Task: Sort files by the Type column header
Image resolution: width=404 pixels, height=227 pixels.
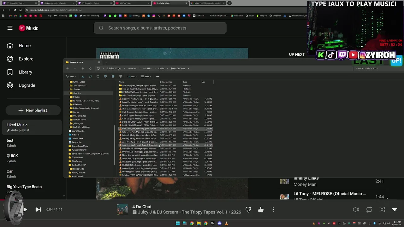Action: 191,82
